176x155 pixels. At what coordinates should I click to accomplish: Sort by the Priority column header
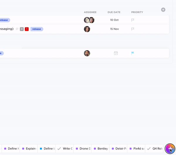(137, 12)
